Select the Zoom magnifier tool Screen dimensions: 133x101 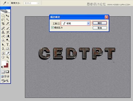tap(7, 57)
